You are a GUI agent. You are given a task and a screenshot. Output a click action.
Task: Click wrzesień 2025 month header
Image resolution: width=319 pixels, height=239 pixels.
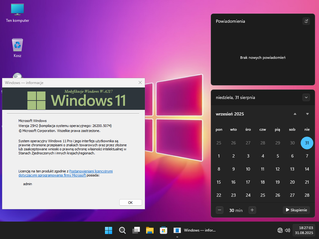click(x=230, y=114)
